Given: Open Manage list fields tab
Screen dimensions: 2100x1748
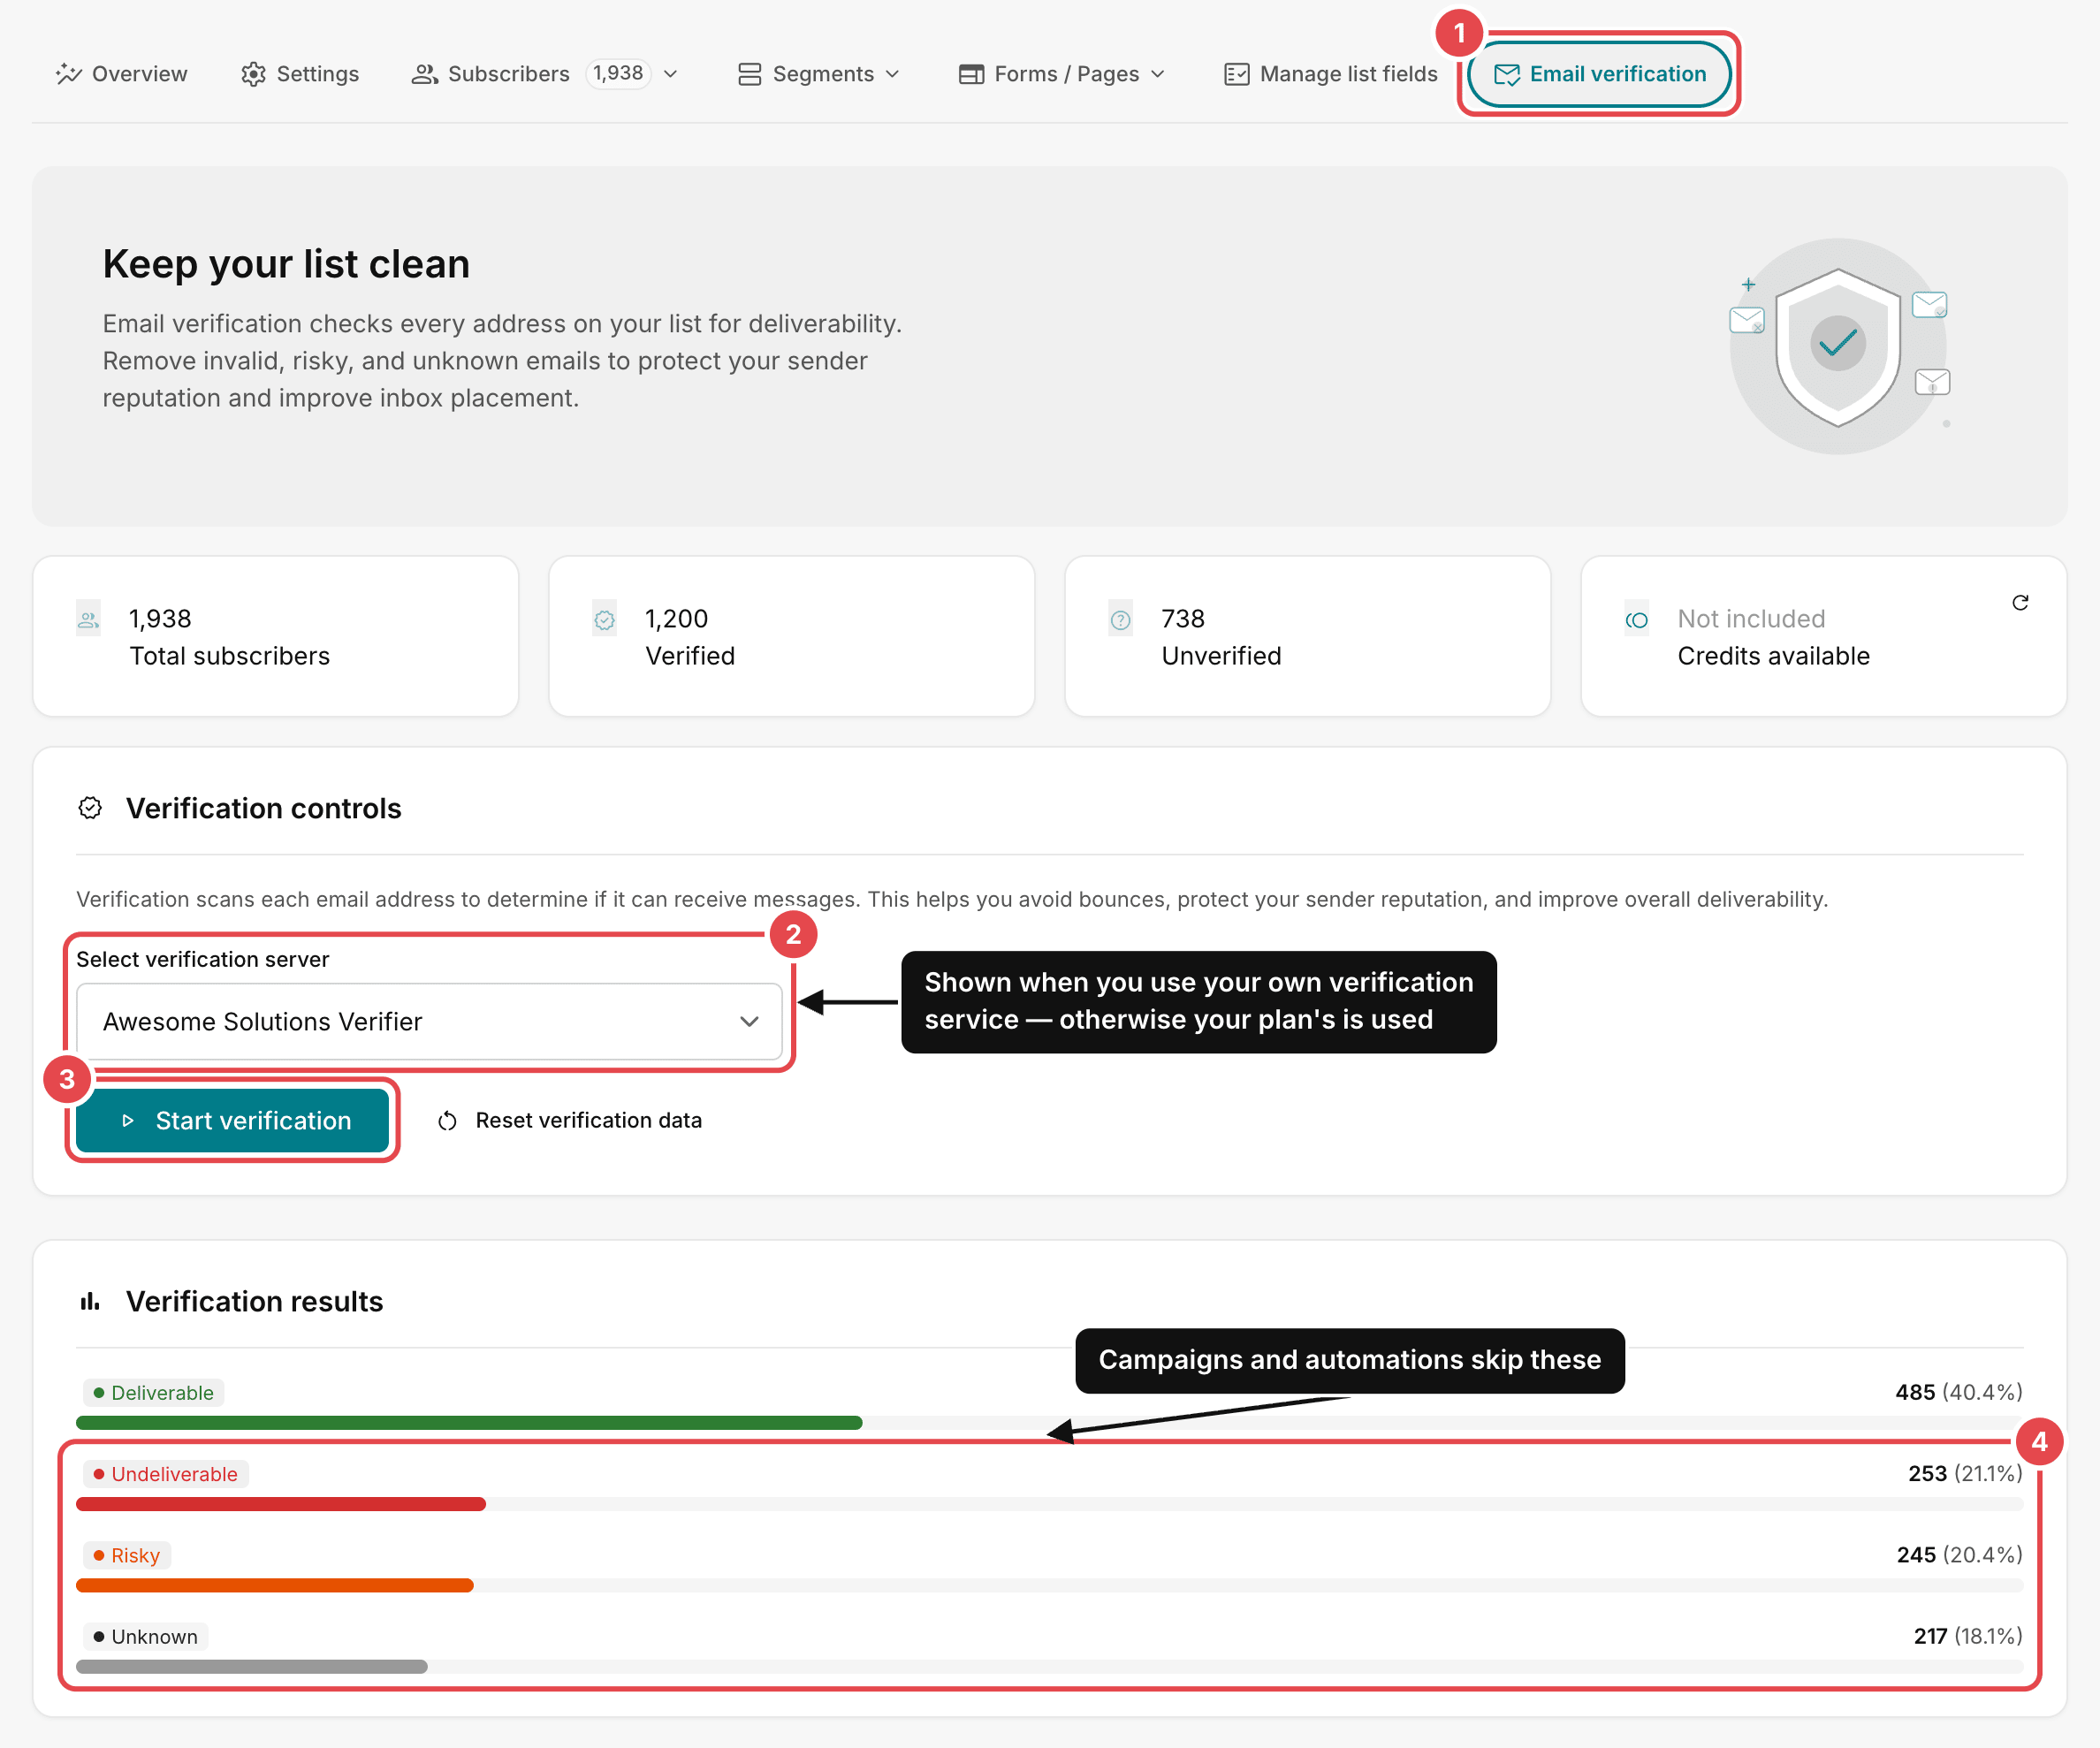Looking at the screenshot, I should point(1331,74).
